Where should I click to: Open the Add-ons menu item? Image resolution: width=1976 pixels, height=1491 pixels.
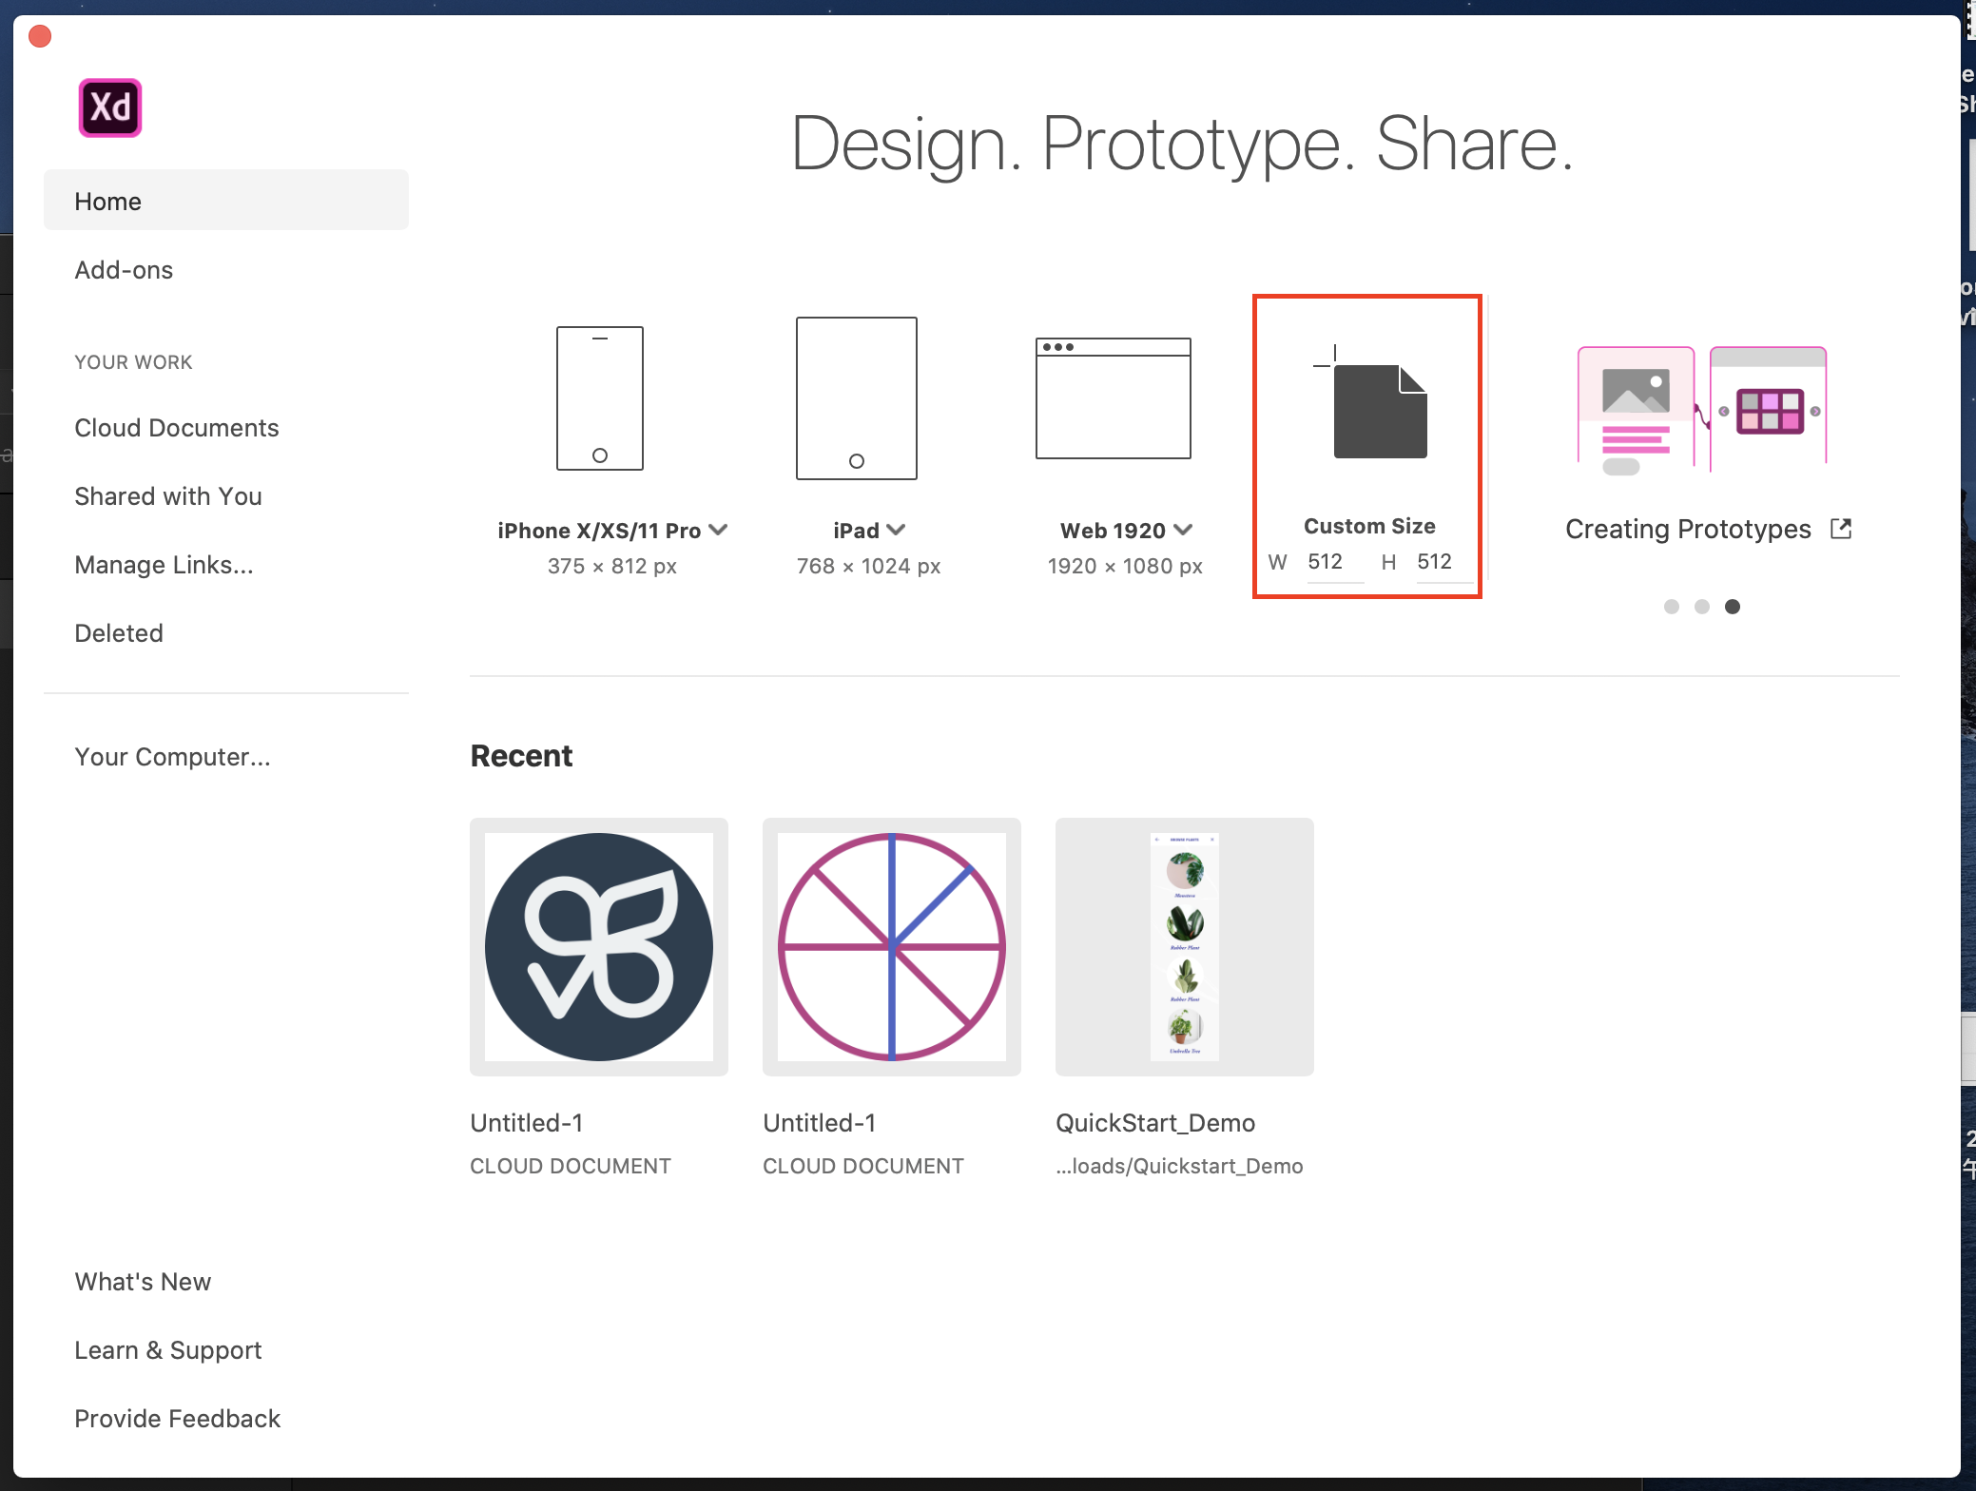[124, 269]
